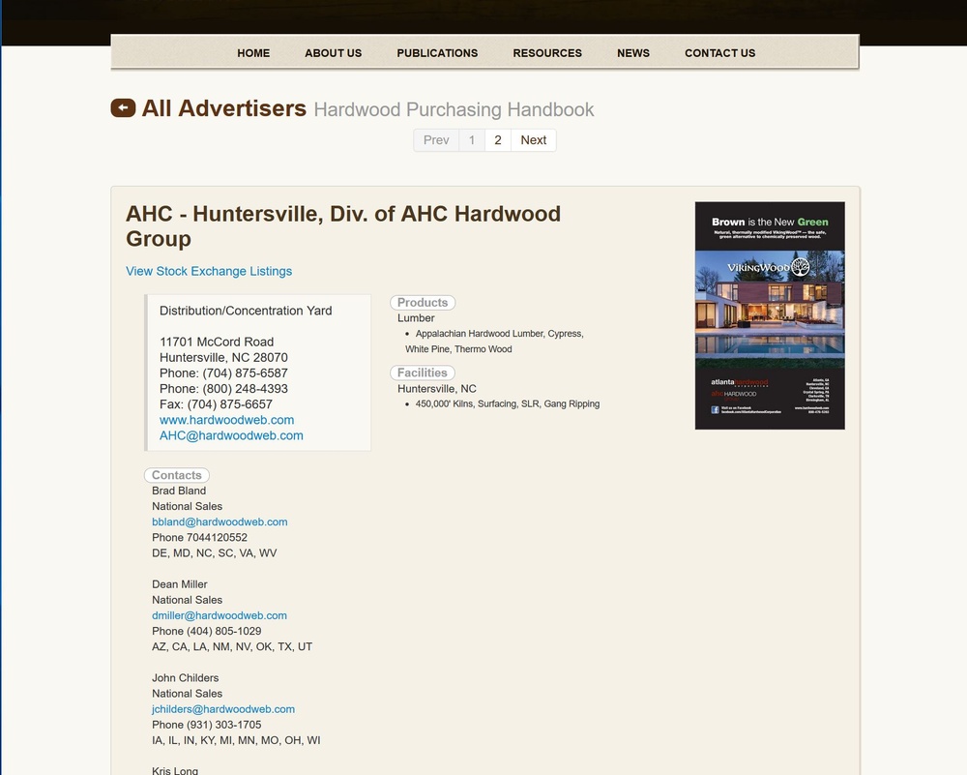
Task: Click 450,000' Kilns, Surfacing facility item
Action: pyautogui.click(x=507, y=403)
